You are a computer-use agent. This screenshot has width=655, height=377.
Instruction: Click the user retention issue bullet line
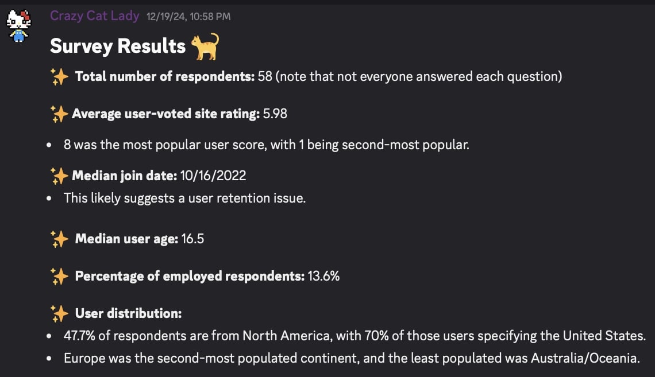[184, 198]
